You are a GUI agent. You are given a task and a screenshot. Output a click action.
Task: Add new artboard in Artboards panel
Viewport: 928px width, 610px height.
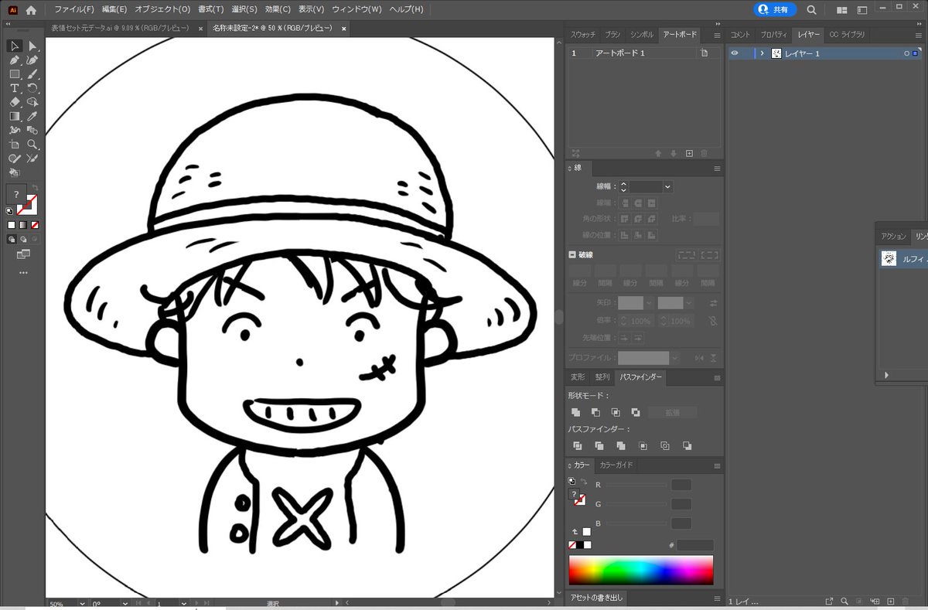(689, 153)
